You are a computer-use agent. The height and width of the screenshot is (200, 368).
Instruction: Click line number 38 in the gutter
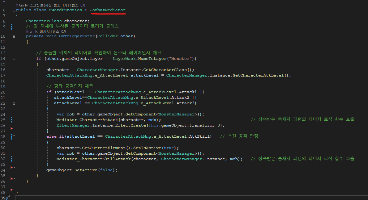(3, 193)
